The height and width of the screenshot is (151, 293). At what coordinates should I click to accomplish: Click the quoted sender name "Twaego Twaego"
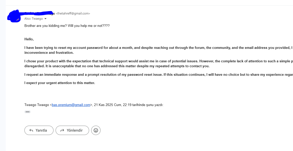(36, 105)
